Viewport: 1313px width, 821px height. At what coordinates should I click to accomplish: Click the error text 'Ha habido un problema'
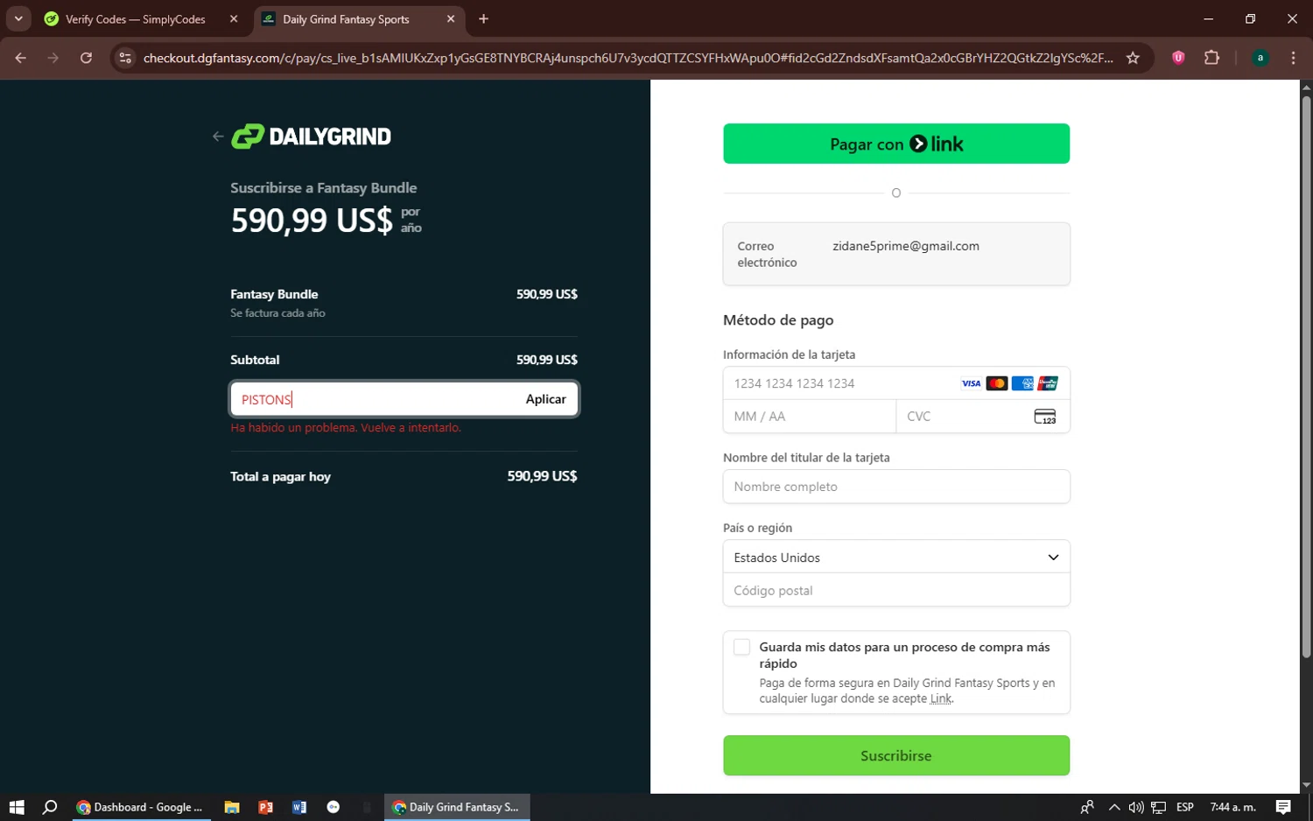346,428
